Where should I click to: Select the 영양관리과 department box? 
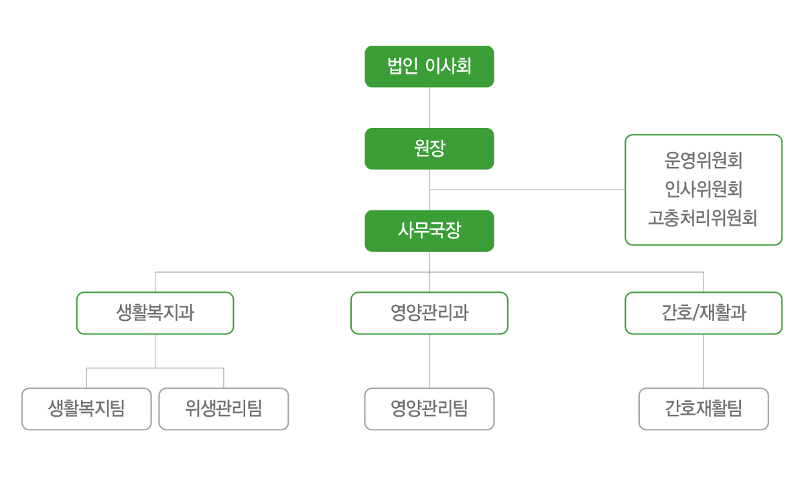[x=429, y=313]
